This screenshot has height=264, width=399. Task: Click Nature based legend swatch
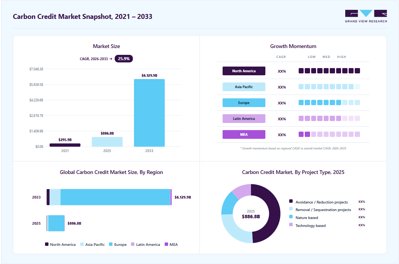point(291,217)
